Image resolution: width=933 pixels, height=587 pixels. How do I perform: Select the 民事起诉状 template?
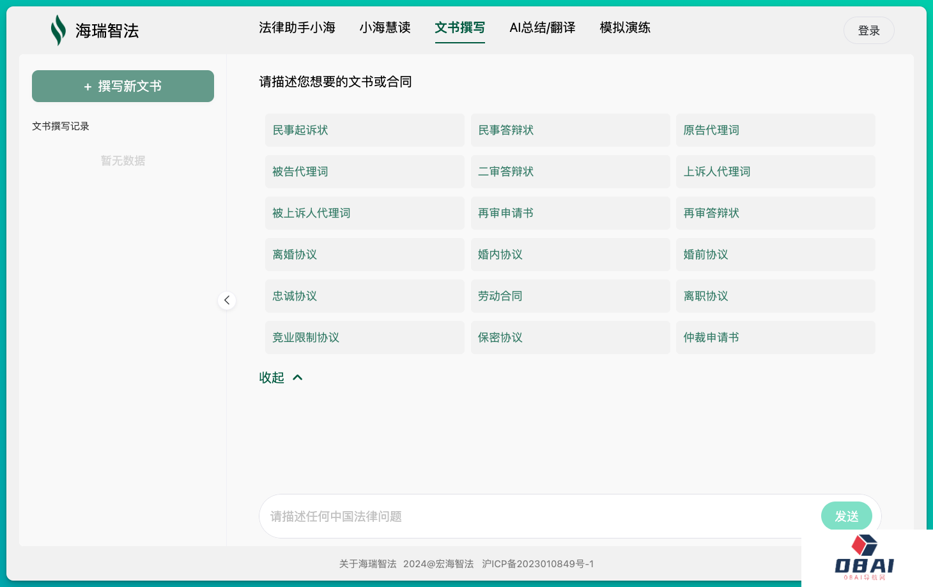[364, 130]
